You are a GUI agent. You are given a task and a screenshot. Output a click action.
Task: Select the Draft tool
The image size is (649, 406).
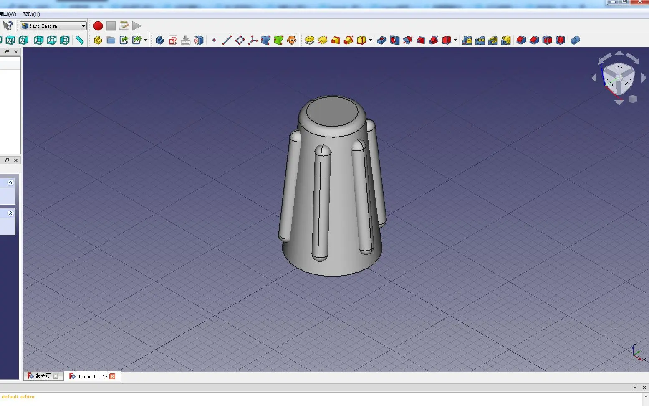point(547,40)
